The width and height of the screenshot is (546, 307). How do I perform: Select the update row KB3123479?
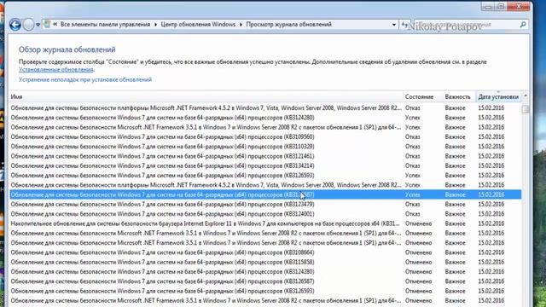pos(265,205)
